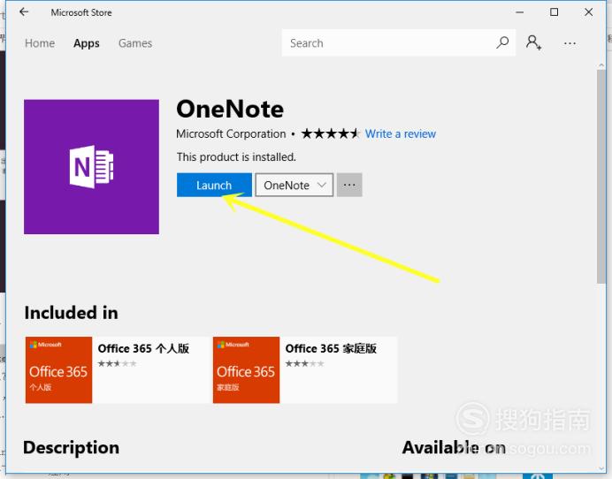
Task: Close the Microsoft Store window
Action: (x=589, y=12)
